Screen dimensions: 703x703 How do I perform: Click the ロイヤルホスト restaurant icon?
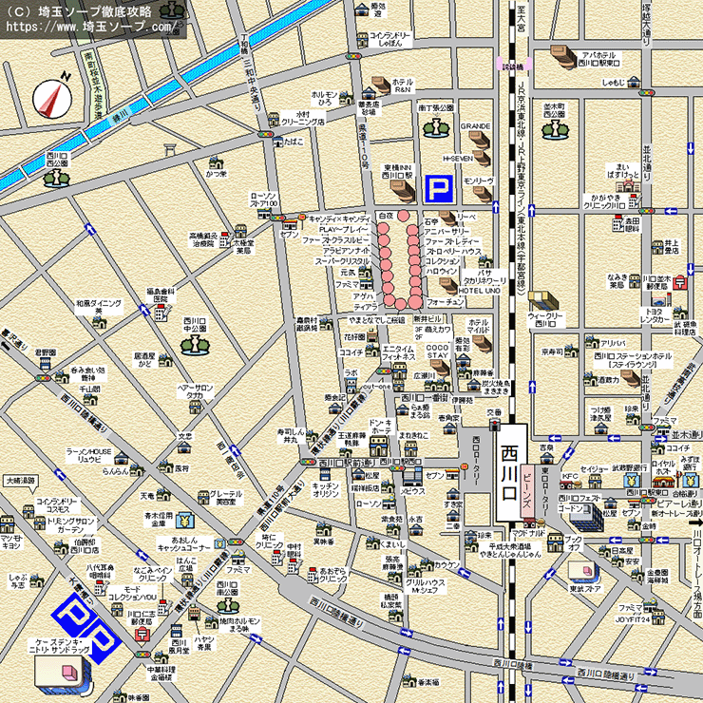664,482
